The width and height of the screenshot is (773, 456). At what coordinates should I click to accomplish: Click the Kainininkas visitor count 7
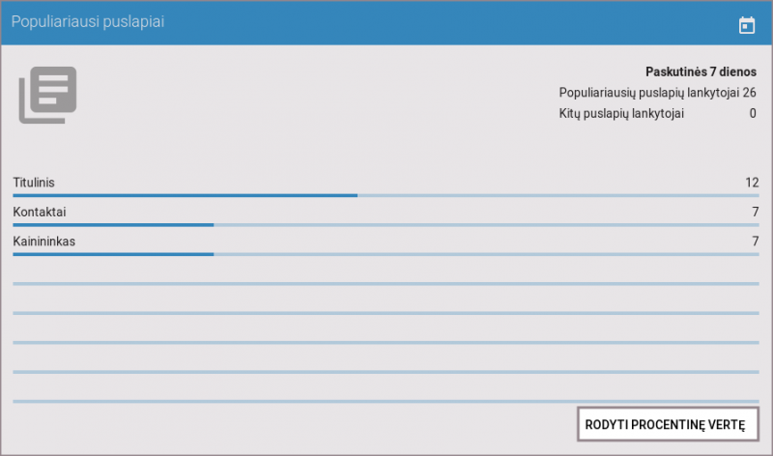756,242
